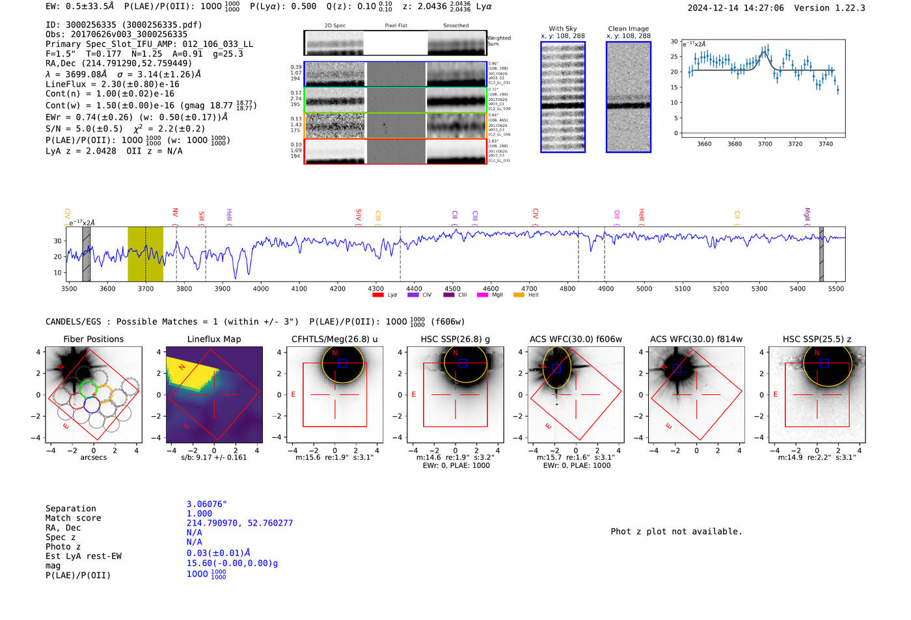The height and width of the screenshot is (620, 911).
Task: Select the orange-bordered 2D fiber spectrum row
Action: tap(395, 126)
